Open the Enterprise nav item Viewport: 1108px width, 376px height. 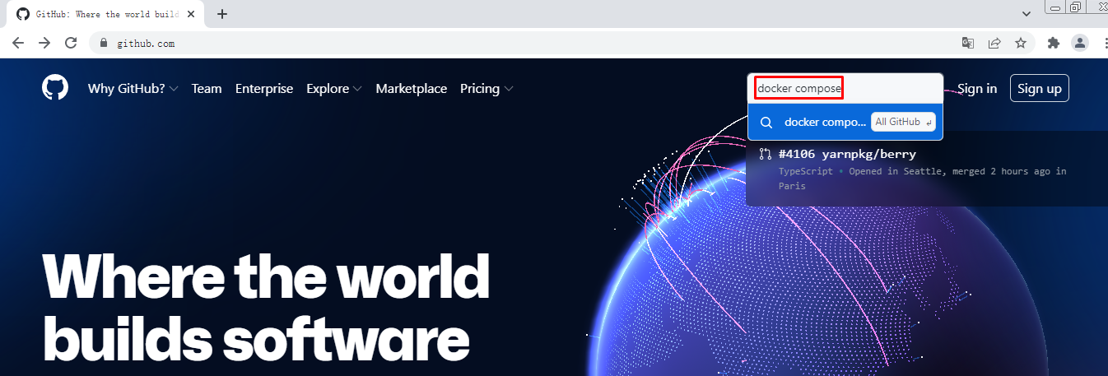(263, 89)
